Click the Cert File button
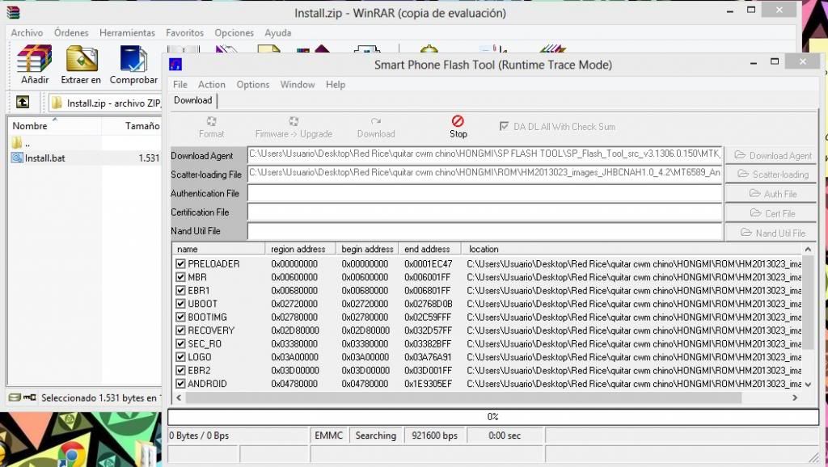The height and width of the screenshot is (467, 828). click(771, 213)
